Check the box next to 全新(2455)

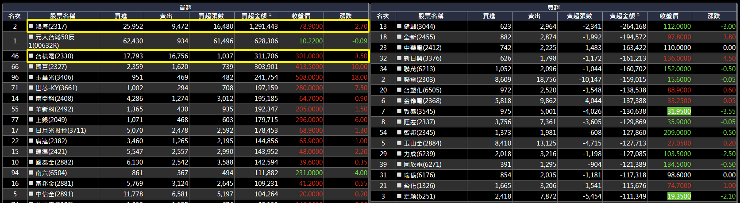coord(400,37)
